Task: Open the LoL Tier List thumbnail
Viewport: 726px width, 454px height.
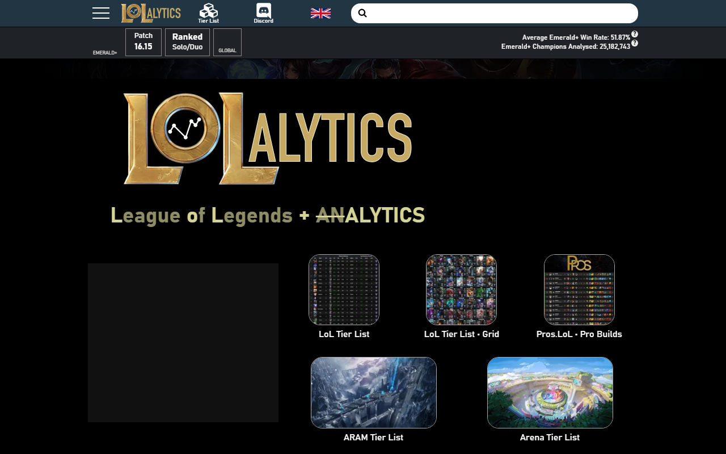Action: coord(344,289)
